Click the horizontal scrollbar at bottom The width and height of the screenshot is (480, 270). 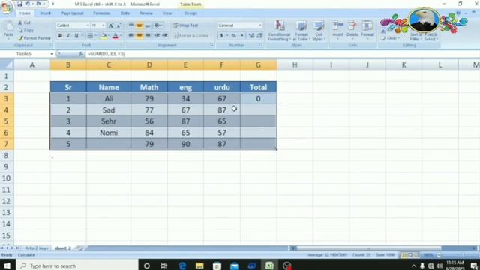(x=369, y=248)
